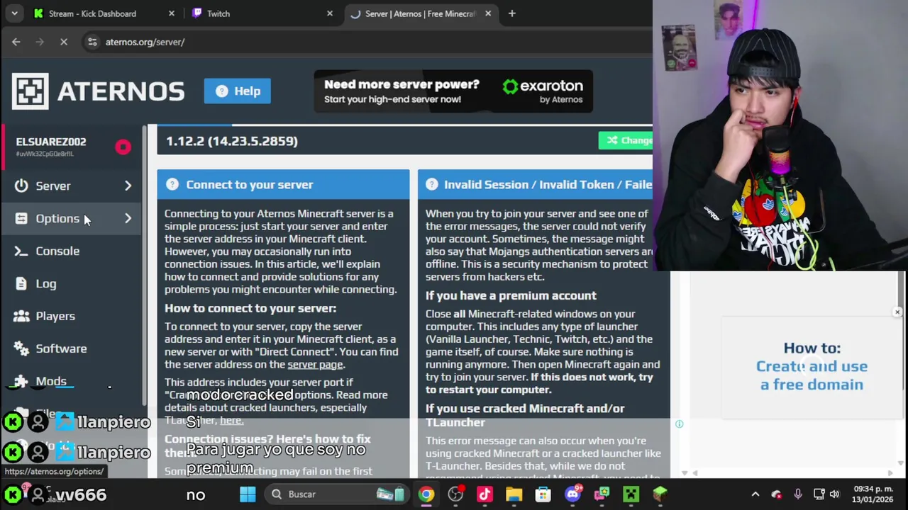Click the microphone tray icon
Viewport: 908px width, 510px height.
pyautogui.click(x=798, y=494)
